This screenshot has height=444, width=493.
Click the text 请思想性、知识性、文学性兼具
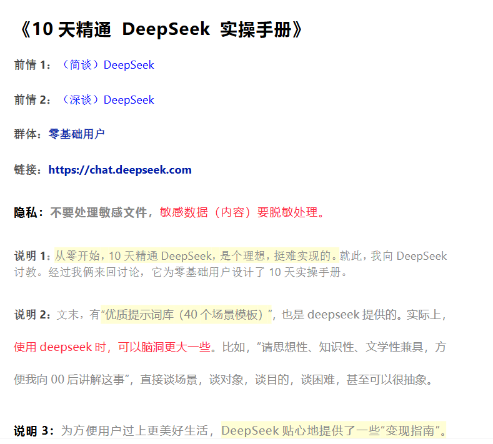click(x=342, y=347)
